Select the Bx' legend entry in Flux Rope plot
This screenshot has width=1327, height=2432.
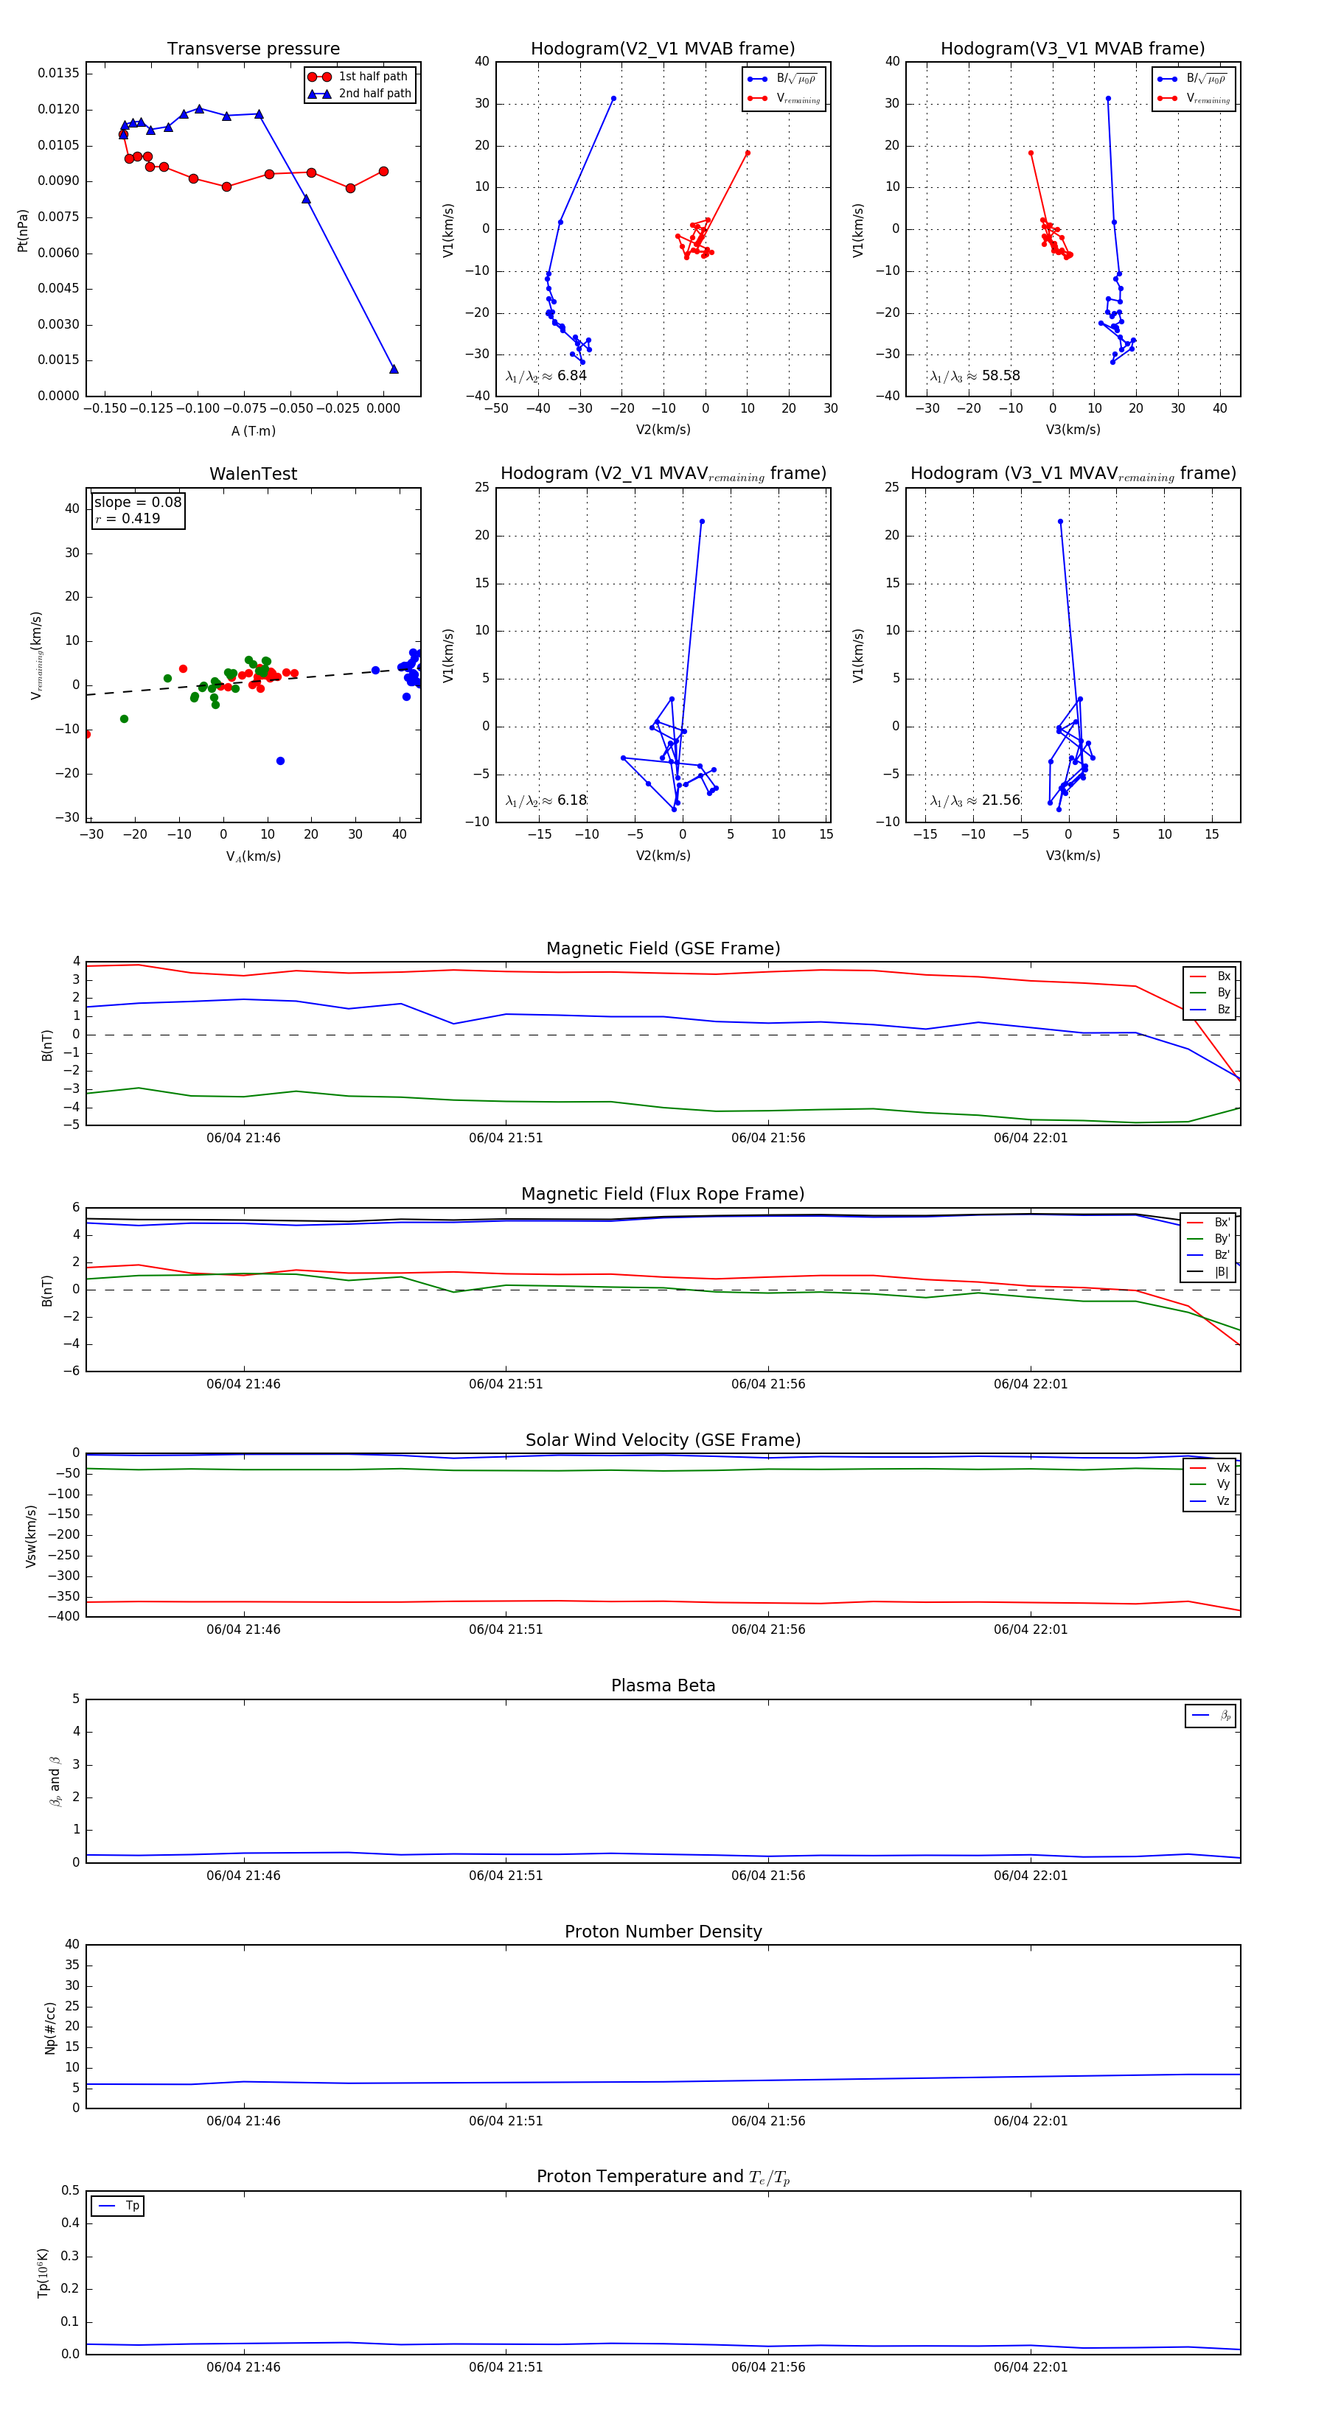(1210, 1223)
